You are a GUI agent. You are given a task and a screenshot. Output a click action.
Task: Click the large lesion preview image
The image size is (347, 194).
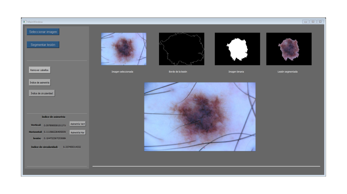click(x=200, y=117)
